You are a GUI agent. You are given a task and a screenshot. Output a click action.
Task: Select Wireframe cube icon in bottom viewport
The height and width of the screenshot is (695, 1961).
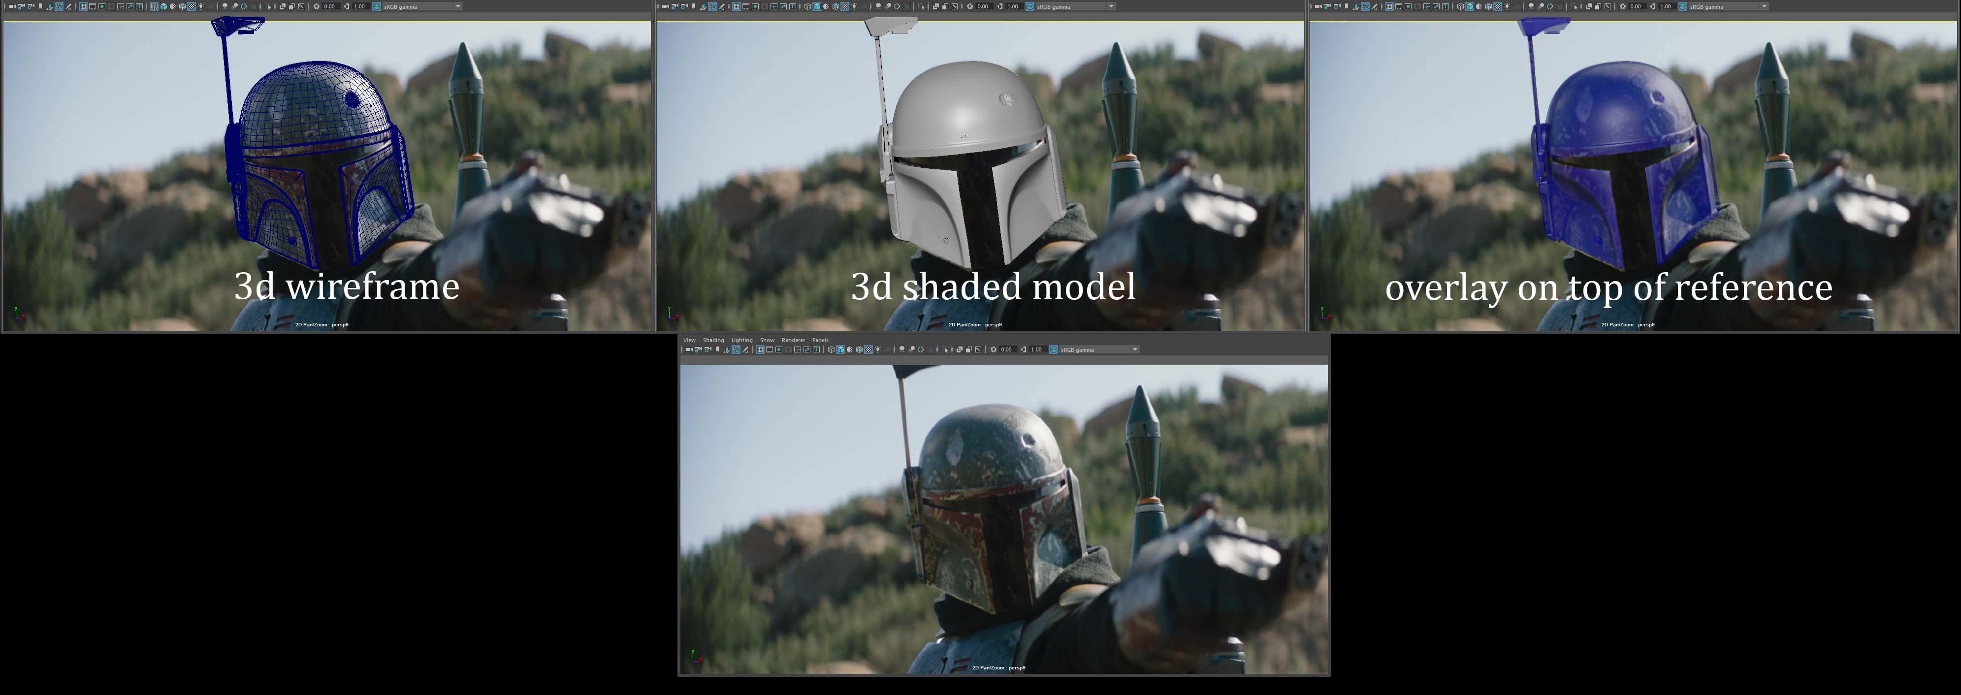pyautogui.click(x=831, y=349)
